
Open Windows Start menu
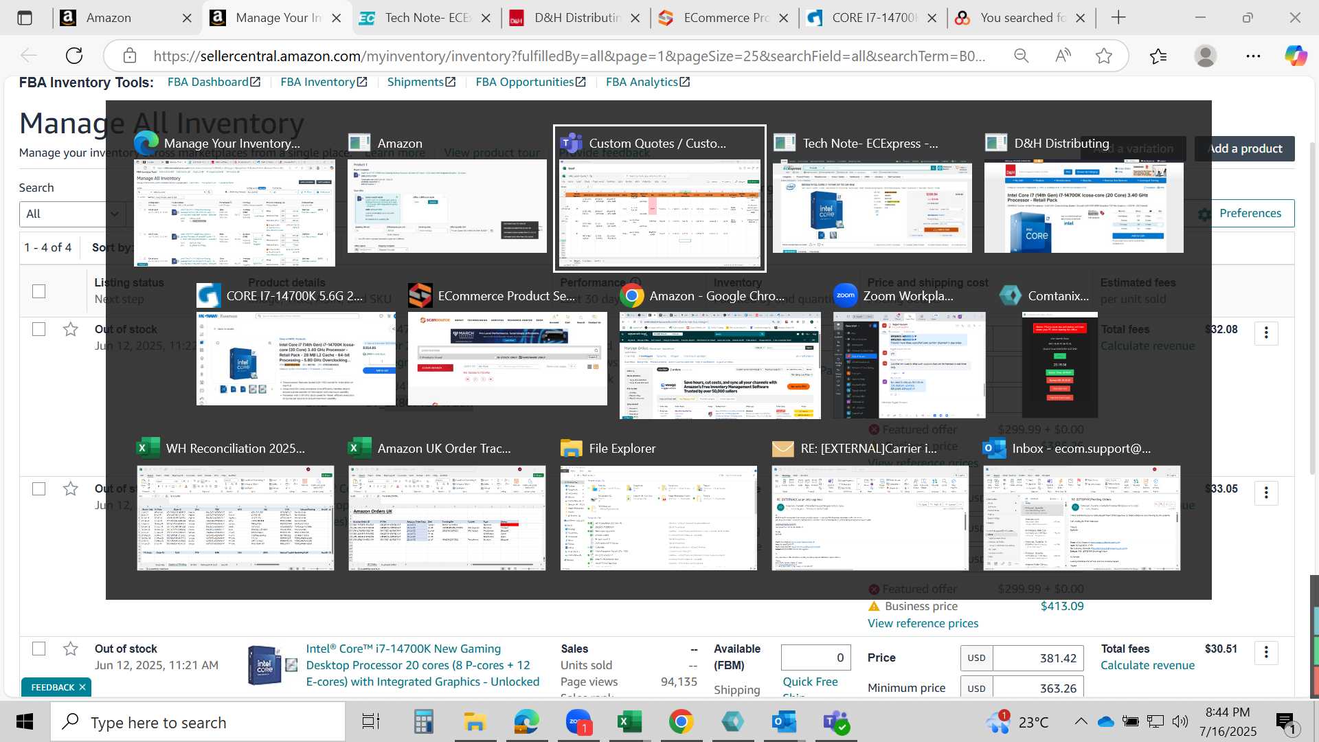(25, 722)
